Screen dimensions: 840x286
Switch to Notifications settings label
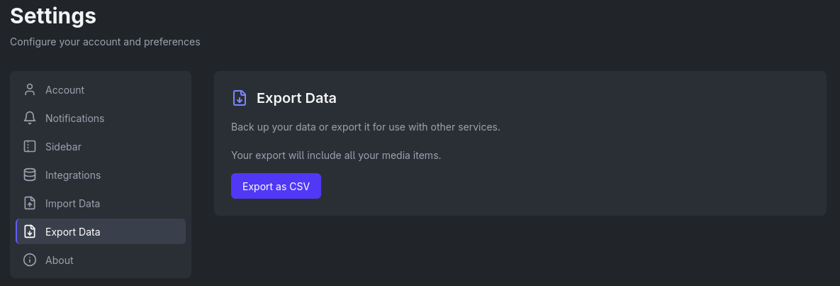[x=74, y=119]
